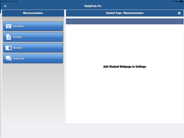The height and width of the screenshot is (138, 184).
Task: Open the Formulas section
Action: (x=33, y=37)
